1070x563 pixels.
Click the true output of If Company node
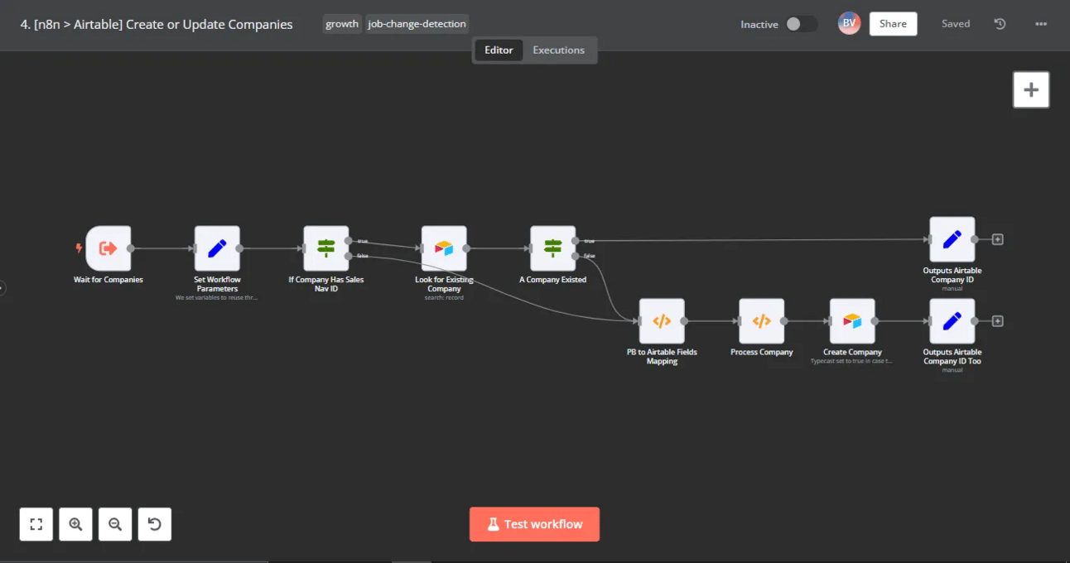point(349,241)
